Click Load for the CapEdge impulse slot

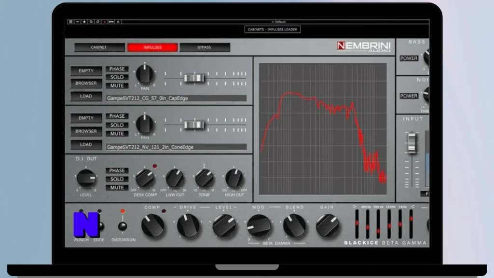tap(86, 96)
